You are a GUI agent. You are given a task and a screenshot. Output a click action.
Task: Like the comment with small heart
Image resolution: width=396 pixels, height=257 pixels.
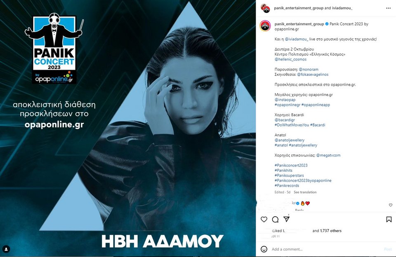[391, 205]
